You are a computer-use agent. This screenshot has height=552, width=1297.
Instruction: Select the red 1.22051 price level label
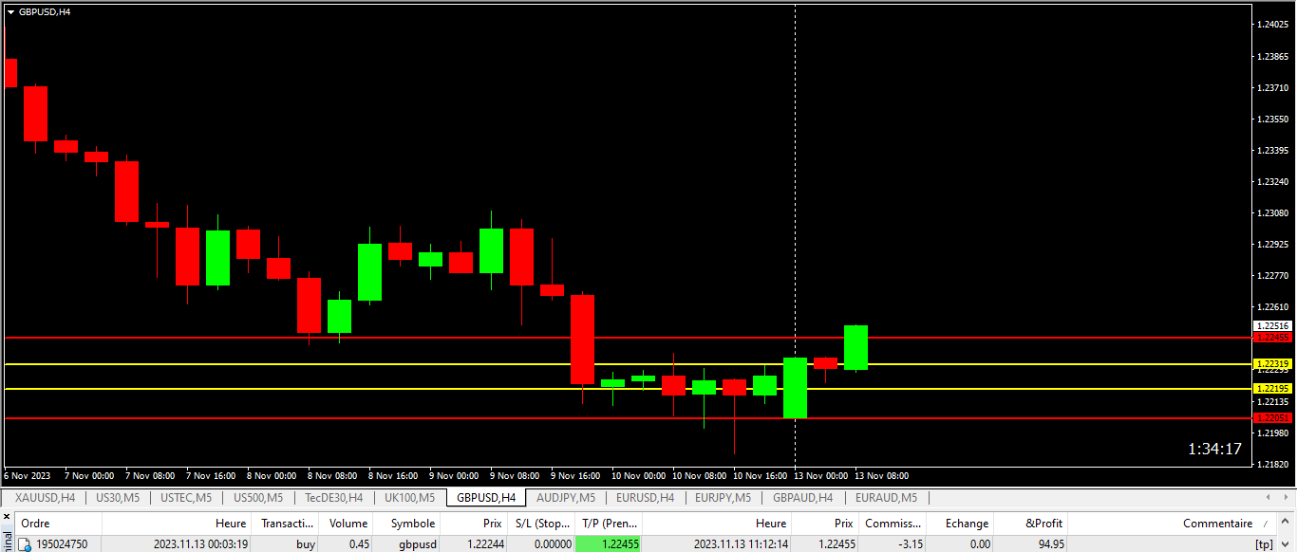tap(1273, 417)
